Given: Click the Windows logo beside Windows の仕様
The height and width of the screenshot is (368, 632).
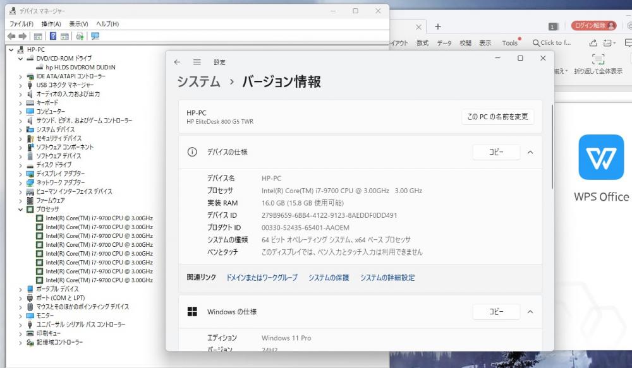Looking at the screenshot, I should pos(192,311).
